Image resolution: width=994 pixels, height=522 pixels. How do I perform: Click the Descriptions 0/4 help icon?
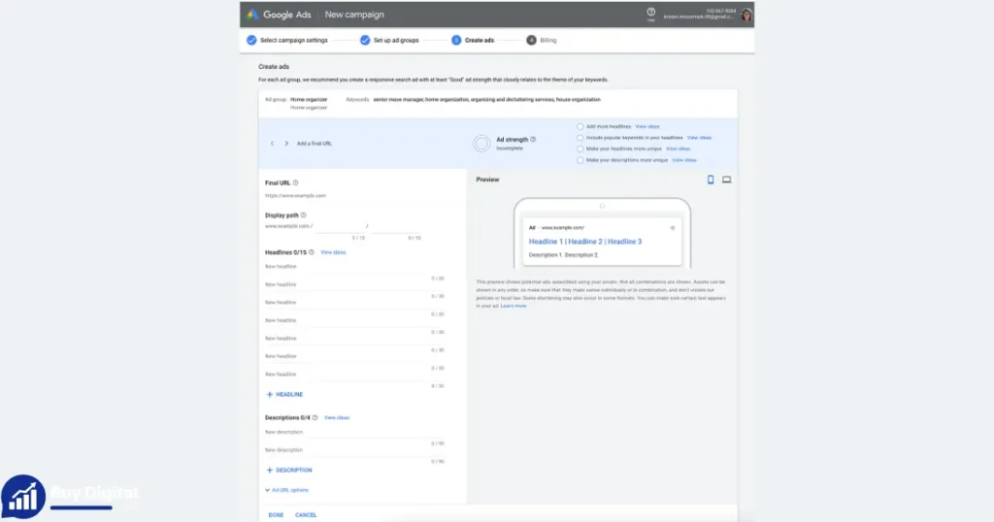click(x=315, y=418)
